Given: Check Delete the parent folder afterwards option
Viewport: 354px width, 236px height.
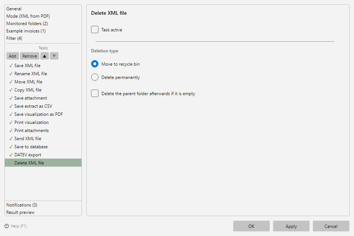Looking at the screenshot, I should tap(95, 93).
